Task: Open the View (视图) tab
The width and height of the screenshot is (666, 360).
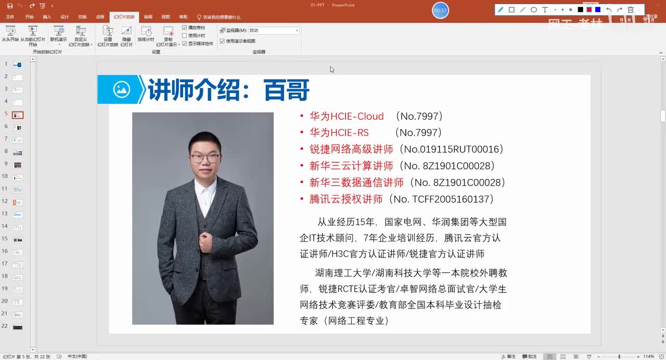Action: 165,17
